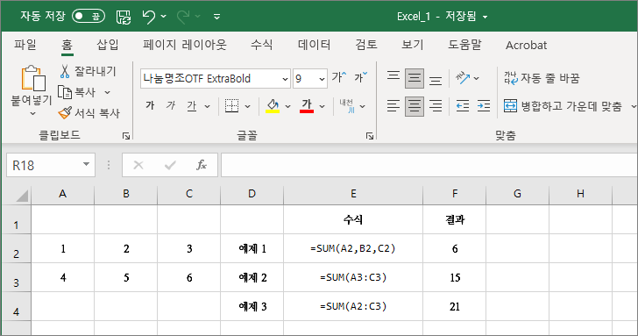Viewport: 638px width, 336px height.
Task: Expand font color dropdown arrow
Action: 322,106
